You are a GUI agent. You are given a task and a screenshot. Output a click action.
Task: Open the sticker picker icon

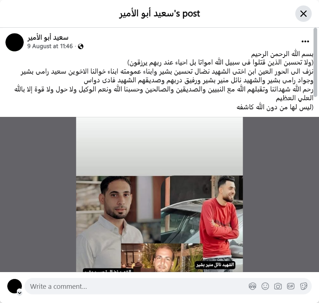[x=303, y=286]
